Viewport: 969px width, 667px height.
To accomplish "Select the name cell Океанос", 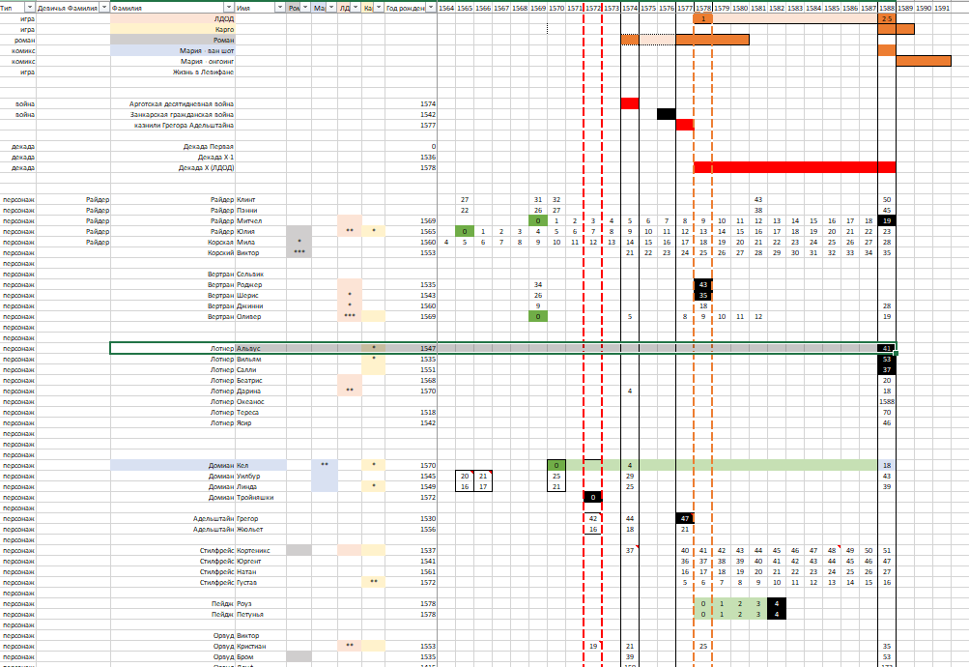I will (x=261, y=402).
